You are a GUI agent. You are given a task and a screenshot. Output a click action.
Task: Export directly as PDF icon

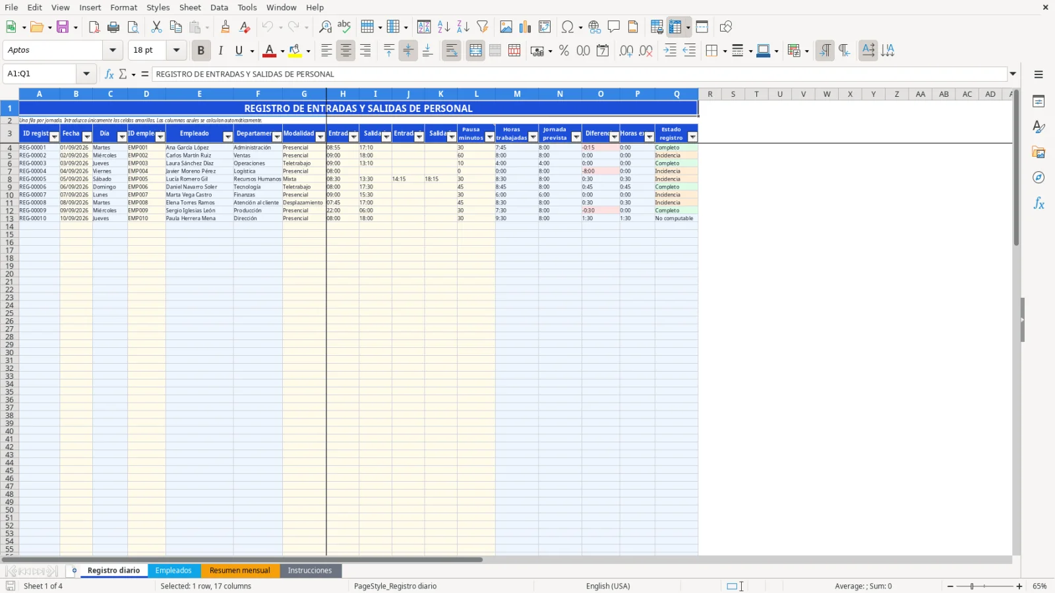click(94, 27)
